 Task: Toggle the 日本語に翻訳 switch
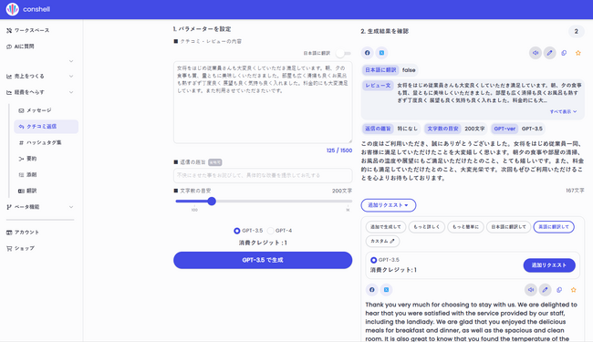(x=343, y=53)
